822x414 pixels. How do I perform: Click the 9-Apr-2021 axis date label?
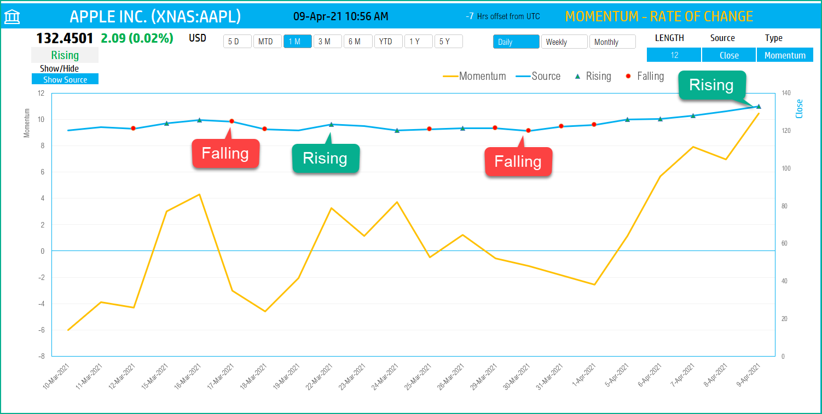tap(749, 375)
